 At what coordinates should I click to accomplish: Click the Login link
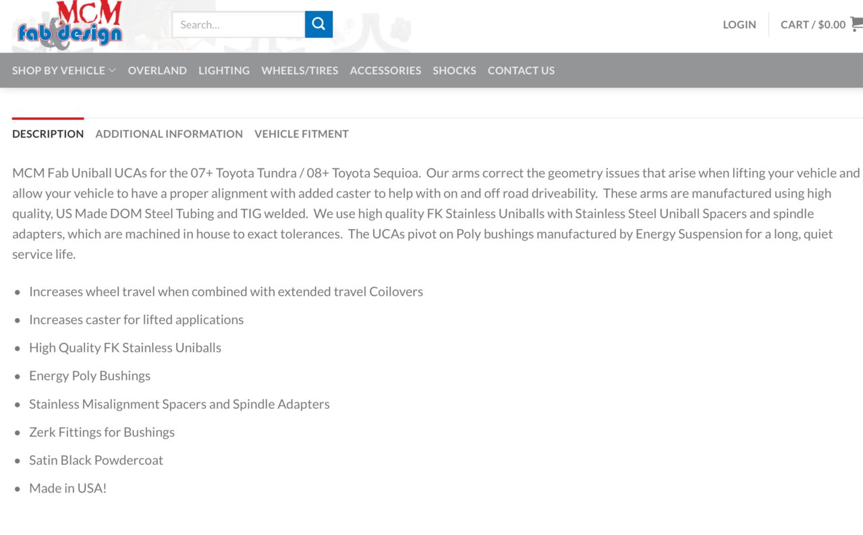740,24
